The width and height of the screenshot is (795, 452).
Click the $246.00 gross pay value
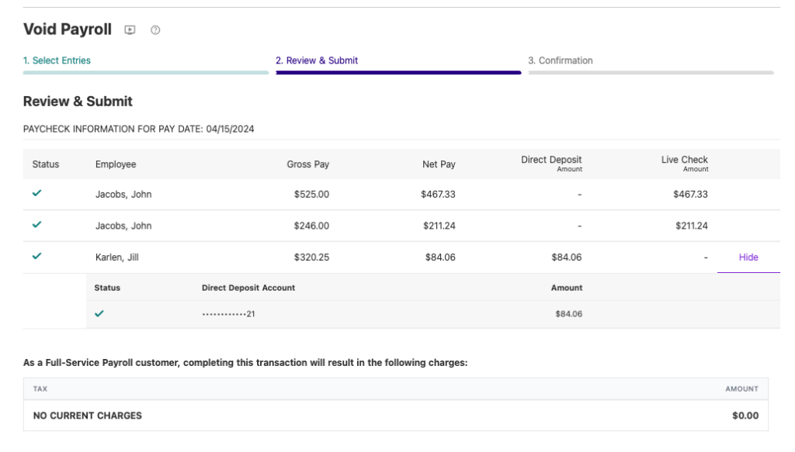pos(311,226)
